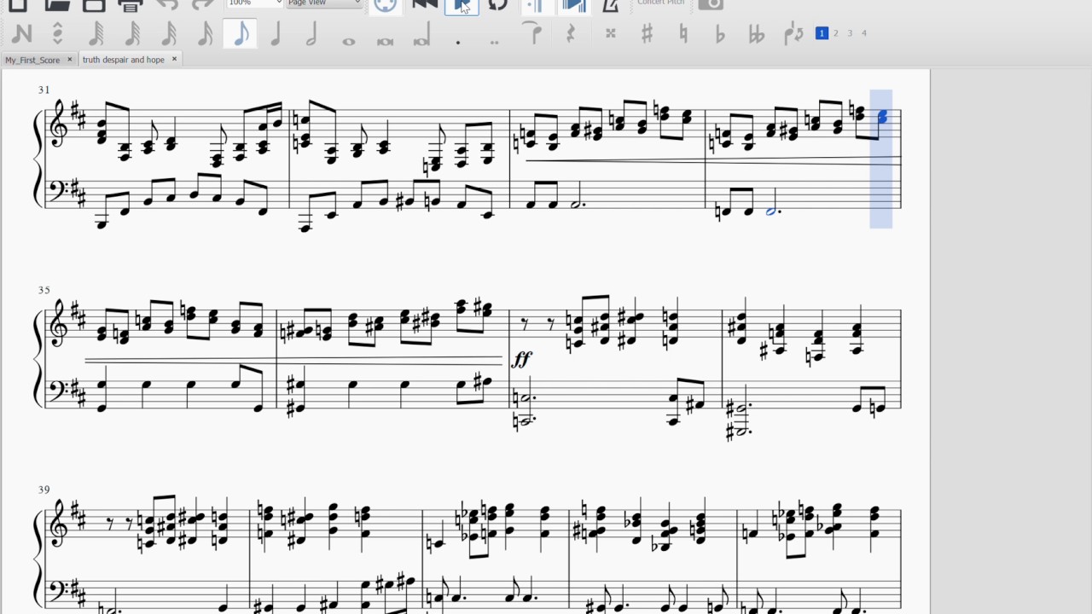Image resolution: width=1092 pixels, height=614 pixels.
Task: Select the blue dotted half note in bass staff
Action: click(x=772, y=211)
